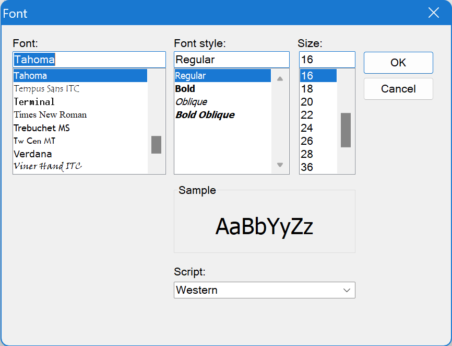Close the Font dialog window

pyautogui.click(x=434, y=13)
